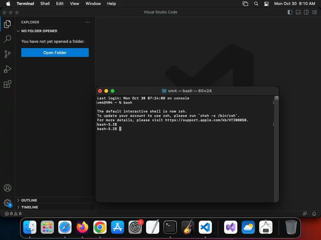Click the 'Last login' line in Terminal
The width and height of the screenshot is (321, 240).
tap(143, 98)
